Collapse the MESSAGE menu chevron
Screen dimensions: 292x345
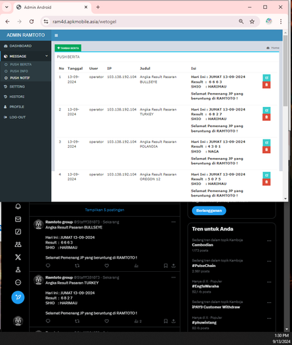pyautogui.click(x=47, y=56)
